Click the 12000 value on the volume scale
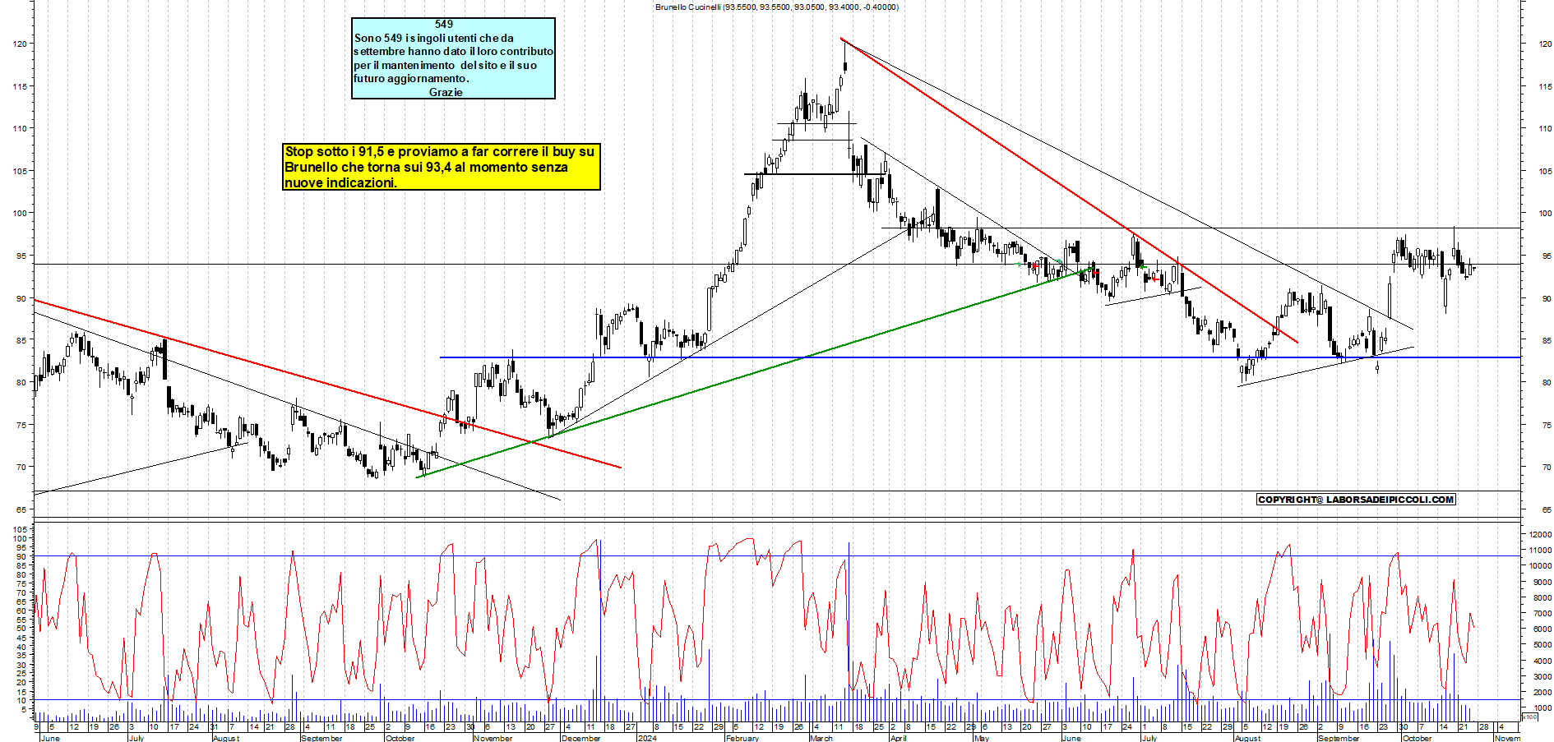Viewport: 1554px width, 742px height. tap(1540, 534)
